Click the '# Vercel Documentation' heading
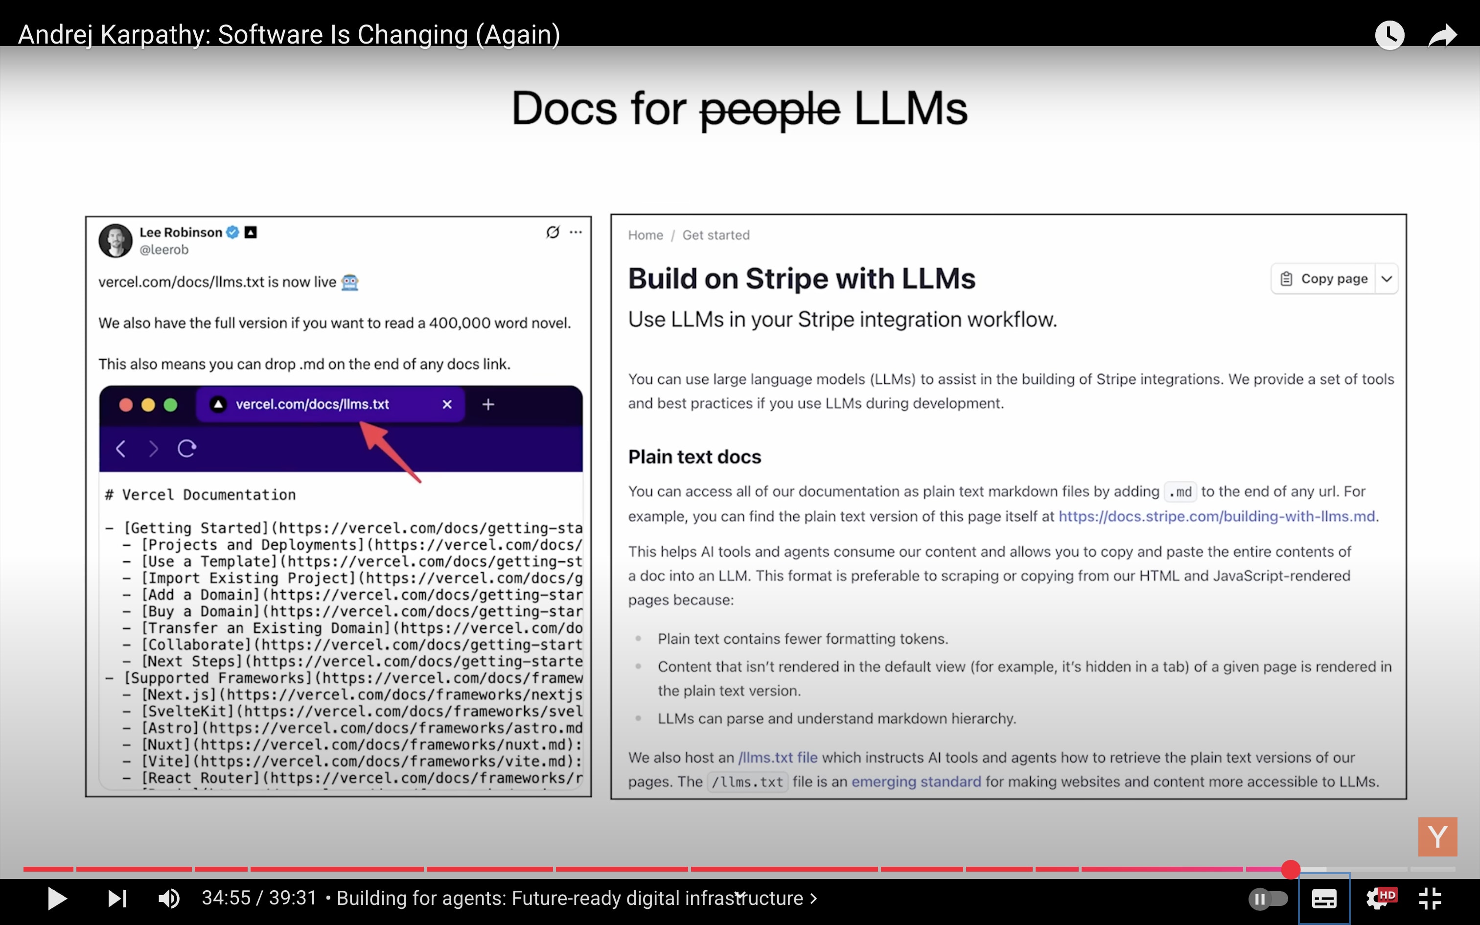1480x925 pixels. coord(200,494)
